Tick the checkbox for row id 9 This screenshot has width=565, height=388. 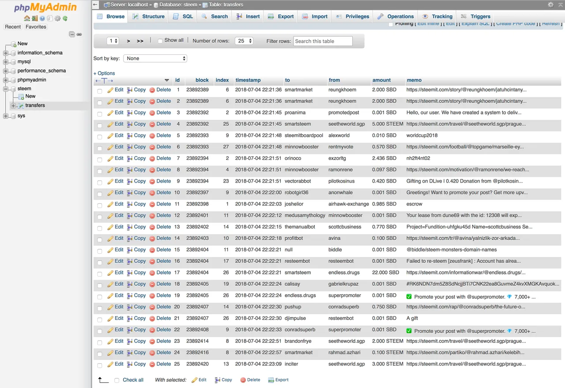[99, 182]
